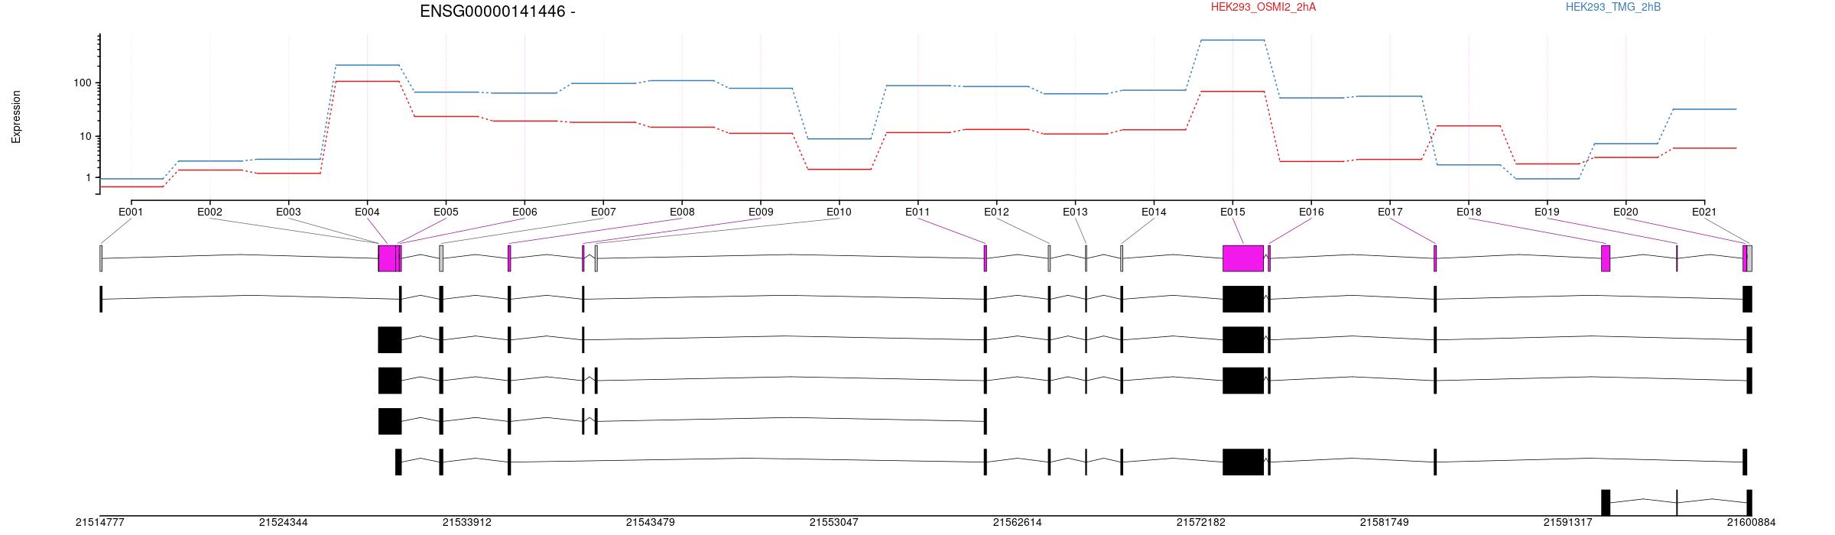Screen dimensions: 1835x535
Task: Select the HEK293_TMG_2hB legend label
Action: click(1613, 7)
